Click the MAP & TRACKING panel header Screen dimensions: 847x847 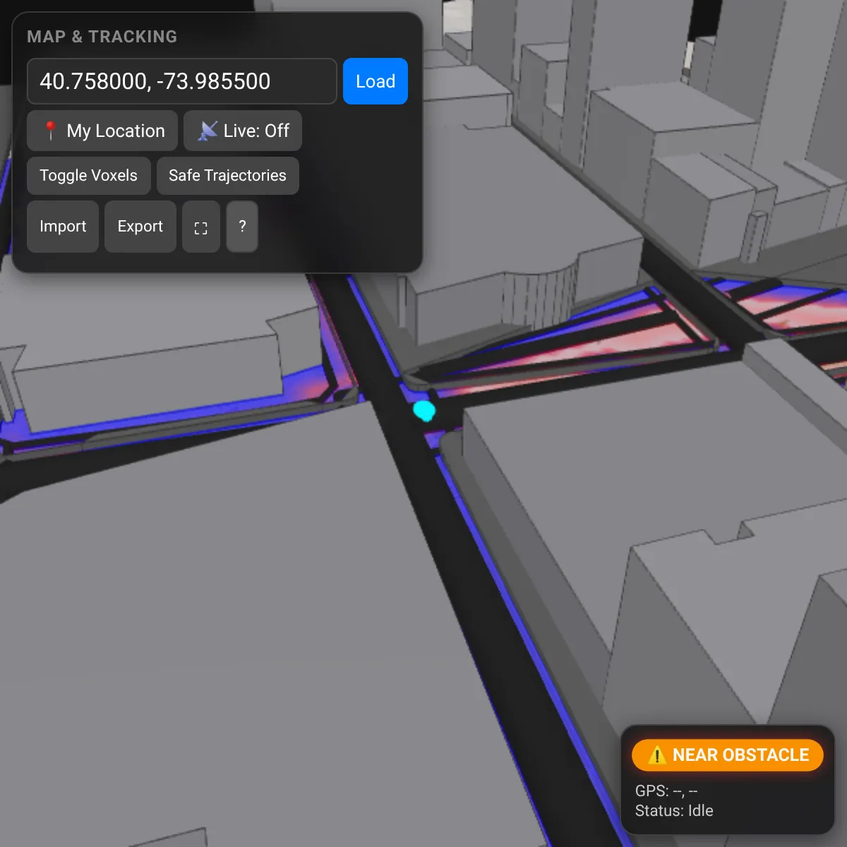click(x=102, y=37)
